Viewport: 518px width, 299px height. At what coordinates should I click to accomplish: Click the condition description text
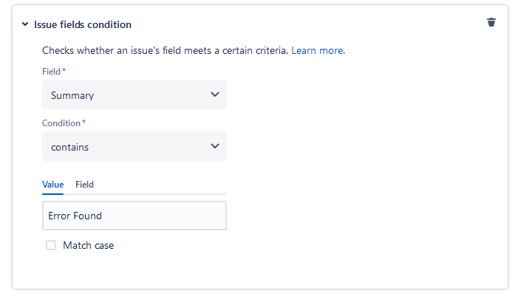(x=165, y=51)
